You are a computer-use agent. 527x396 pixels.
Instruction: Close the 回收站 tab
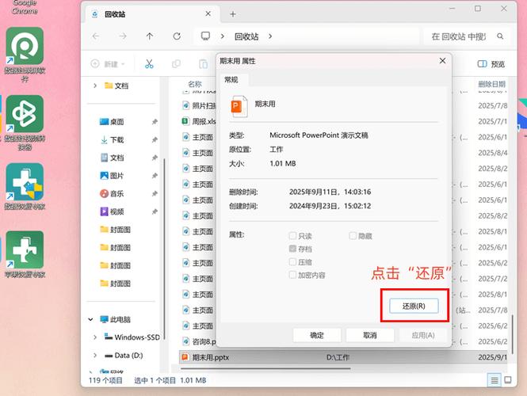208,13
